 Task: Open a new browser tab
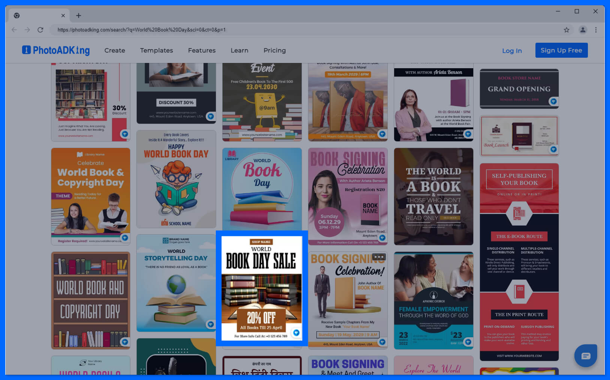[x=78, y=16]
